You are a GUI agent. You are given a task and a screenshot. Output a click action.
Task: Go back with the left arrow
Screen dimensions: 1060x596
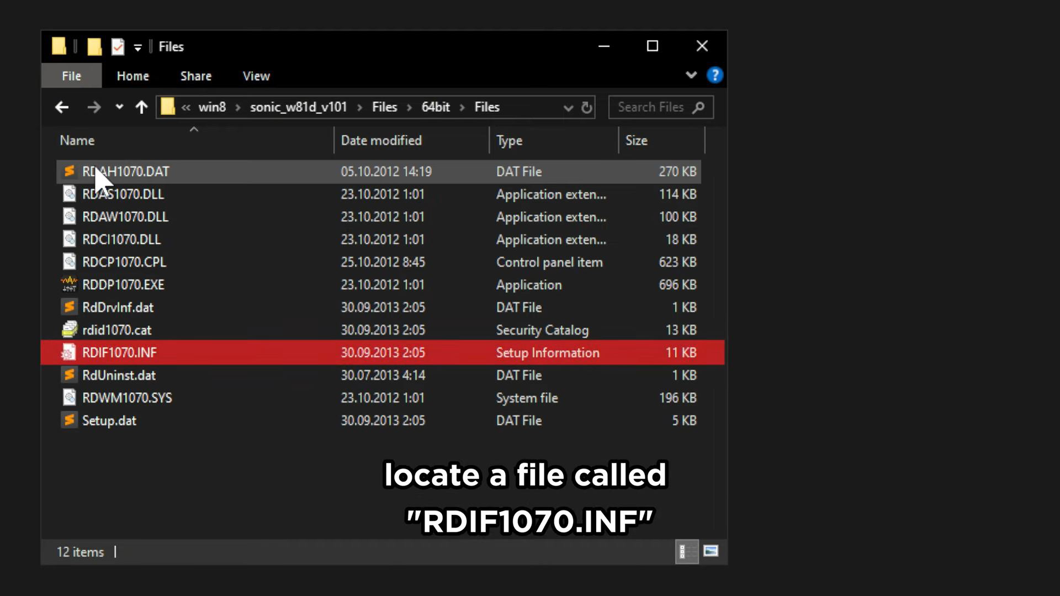[62, 107]
